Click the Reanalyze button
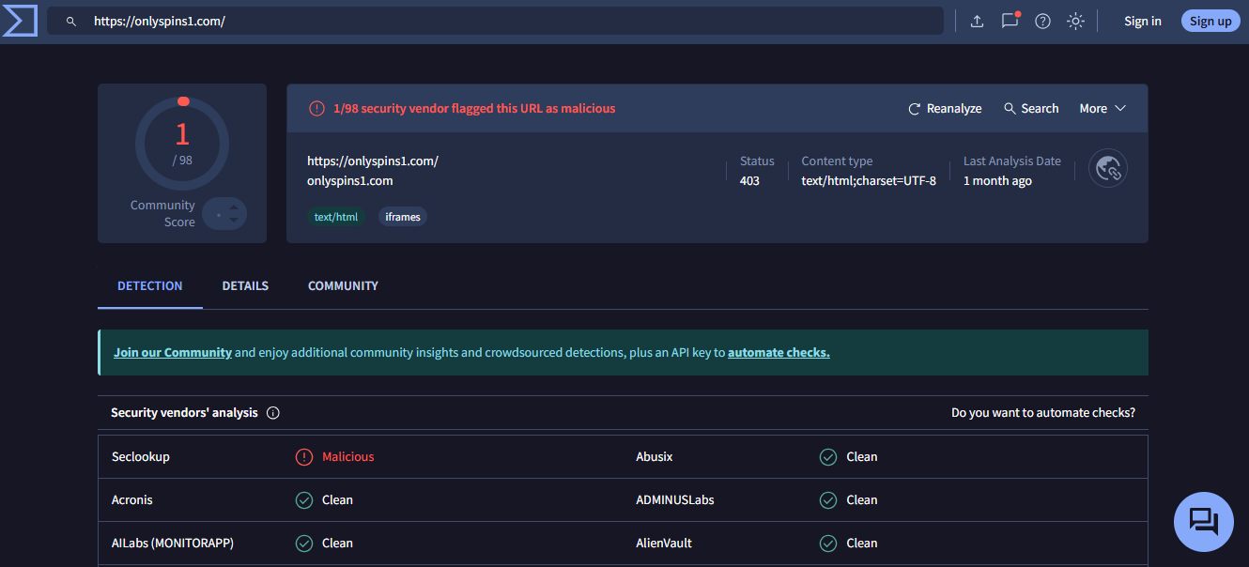Viewport: 1249px width, 567px height. point(945,109)
